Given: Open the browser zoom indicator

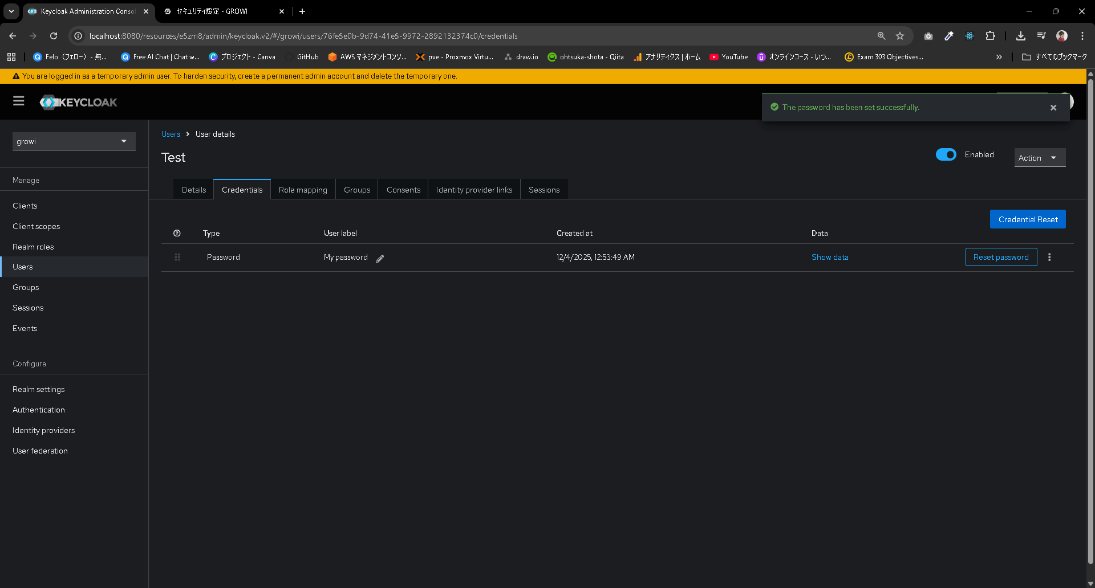Looking at the screenshot, I should tap(881, 36).
